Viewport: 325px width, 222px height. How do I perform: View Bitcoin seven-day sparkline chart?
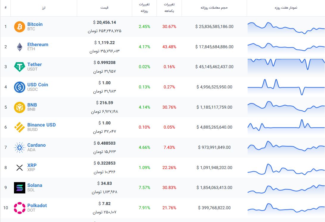pyautogui.click(x=286, y=28)
